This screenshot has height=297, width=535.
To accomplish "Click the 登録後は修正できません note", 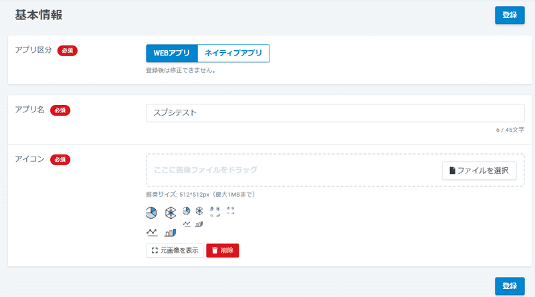I will (181, 71).
